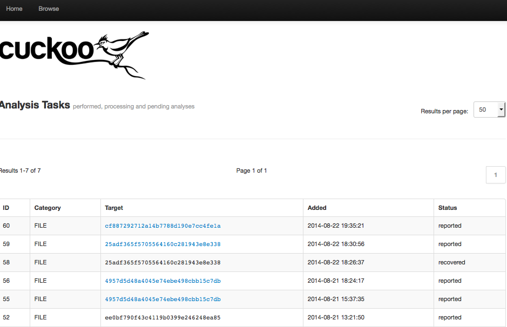Click the Analysis Tasks heading
Viewport: 507px width, 327px height.
35,105
